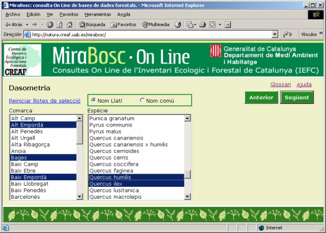Click the Següent button
This screenshot has height=233, width=326.
click(x=297, y=97)
